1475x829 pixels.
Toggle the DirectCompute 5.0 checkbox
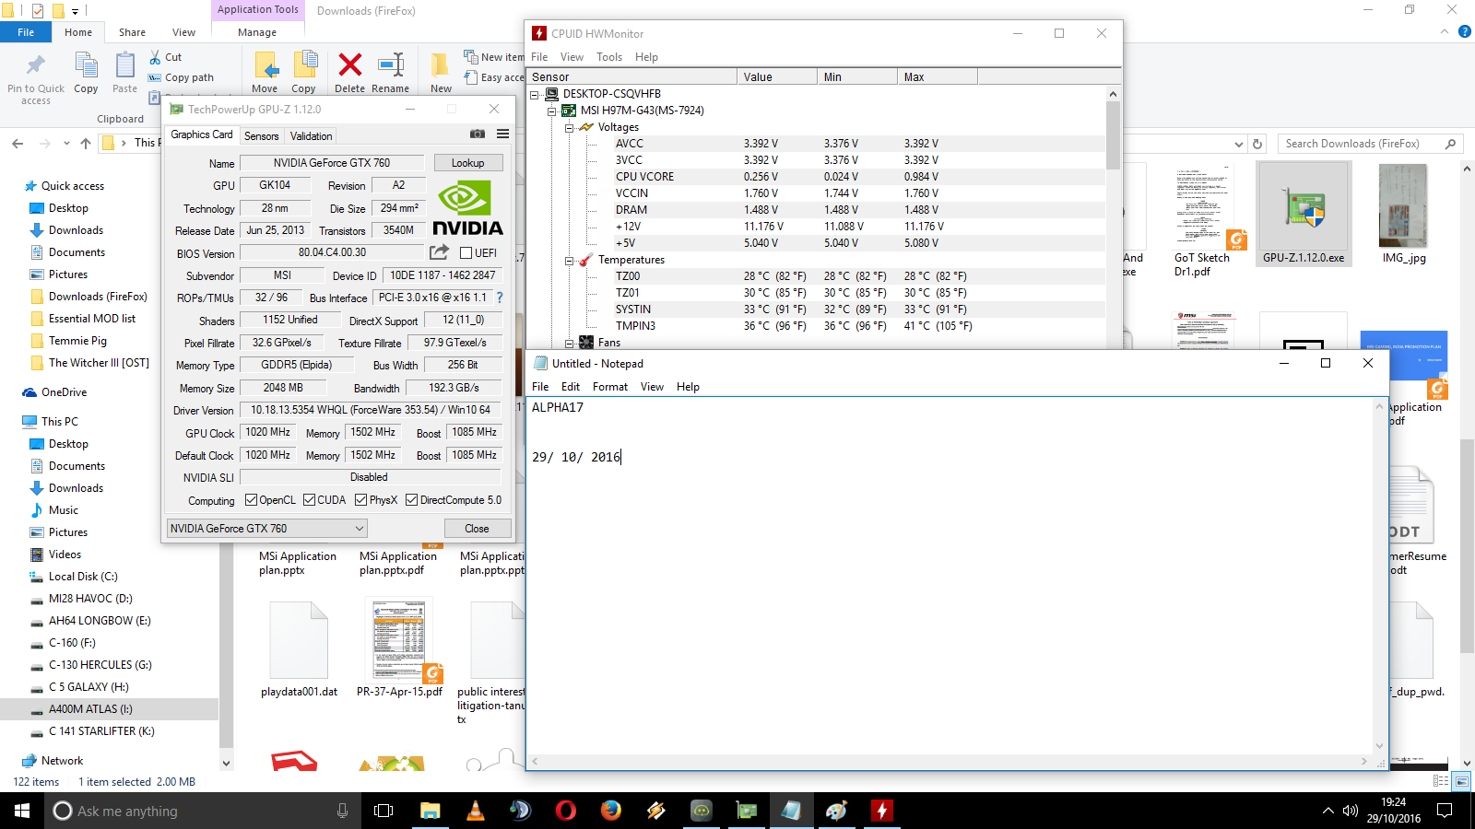[x=411, y=500]
